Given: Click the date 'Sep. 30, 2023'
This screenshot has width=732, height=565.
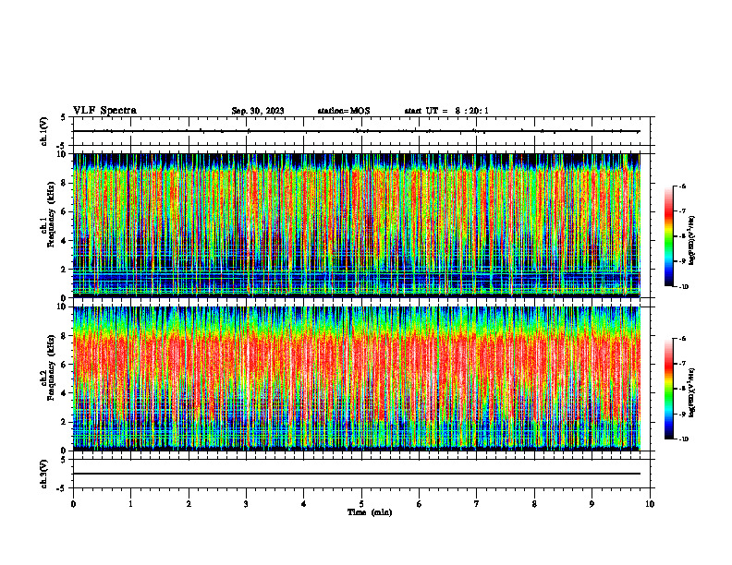Looking at the screenshot, I should click(258, 111).
